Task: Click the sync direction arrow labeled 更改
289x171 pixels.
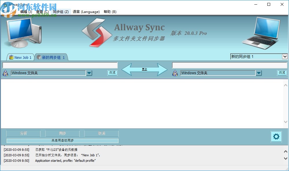Action: point(144,69)
